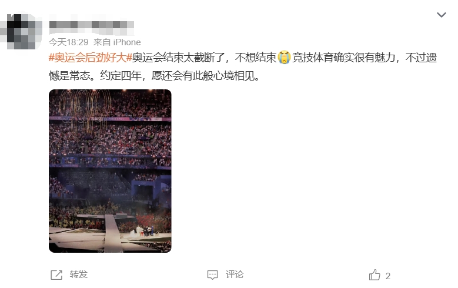The width and height of the screenshot is (458, 288).
Task: Open the post timestamp 今天18:29
Action: point(68,42)
